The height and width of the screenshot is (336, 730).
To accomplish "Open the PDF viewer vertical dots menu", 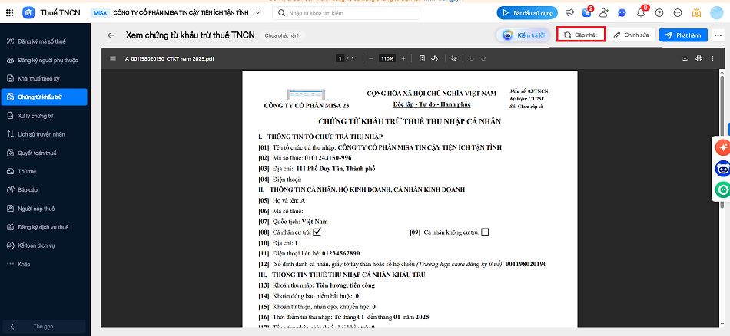I will pyautogui.click(x=712, y=58).
